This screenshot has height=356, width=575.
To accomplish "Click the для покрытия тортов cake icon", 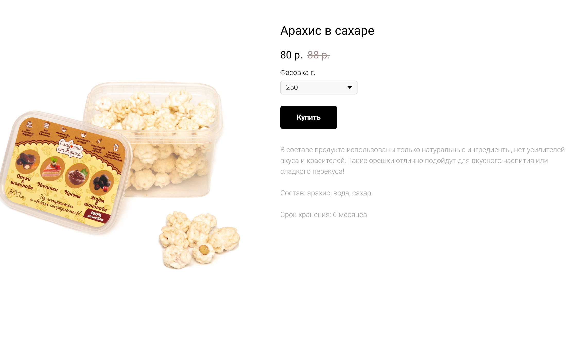I will point(29,124).
